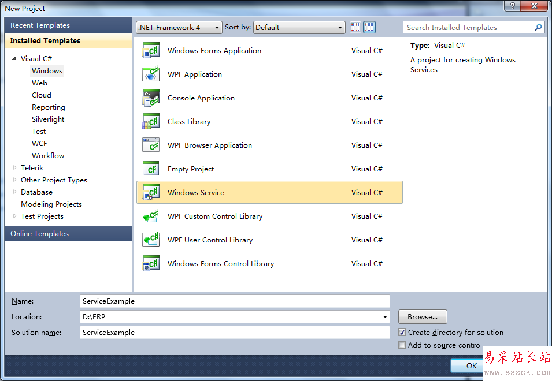Select the Reporting category
The width and height of the screenshot is (552, 381).
(x=48, y=107)
